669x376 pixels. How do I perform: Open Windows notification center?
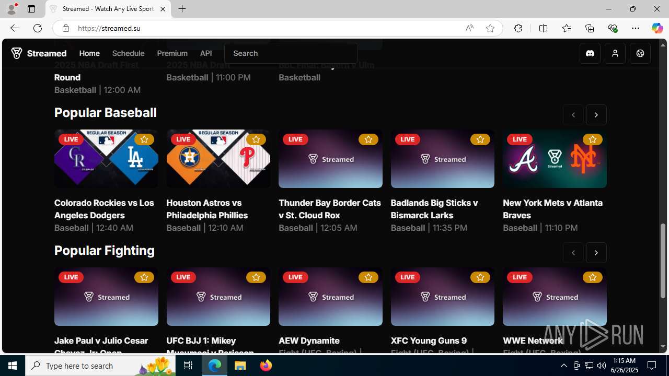pyautogui.click(x=652, y=366)
